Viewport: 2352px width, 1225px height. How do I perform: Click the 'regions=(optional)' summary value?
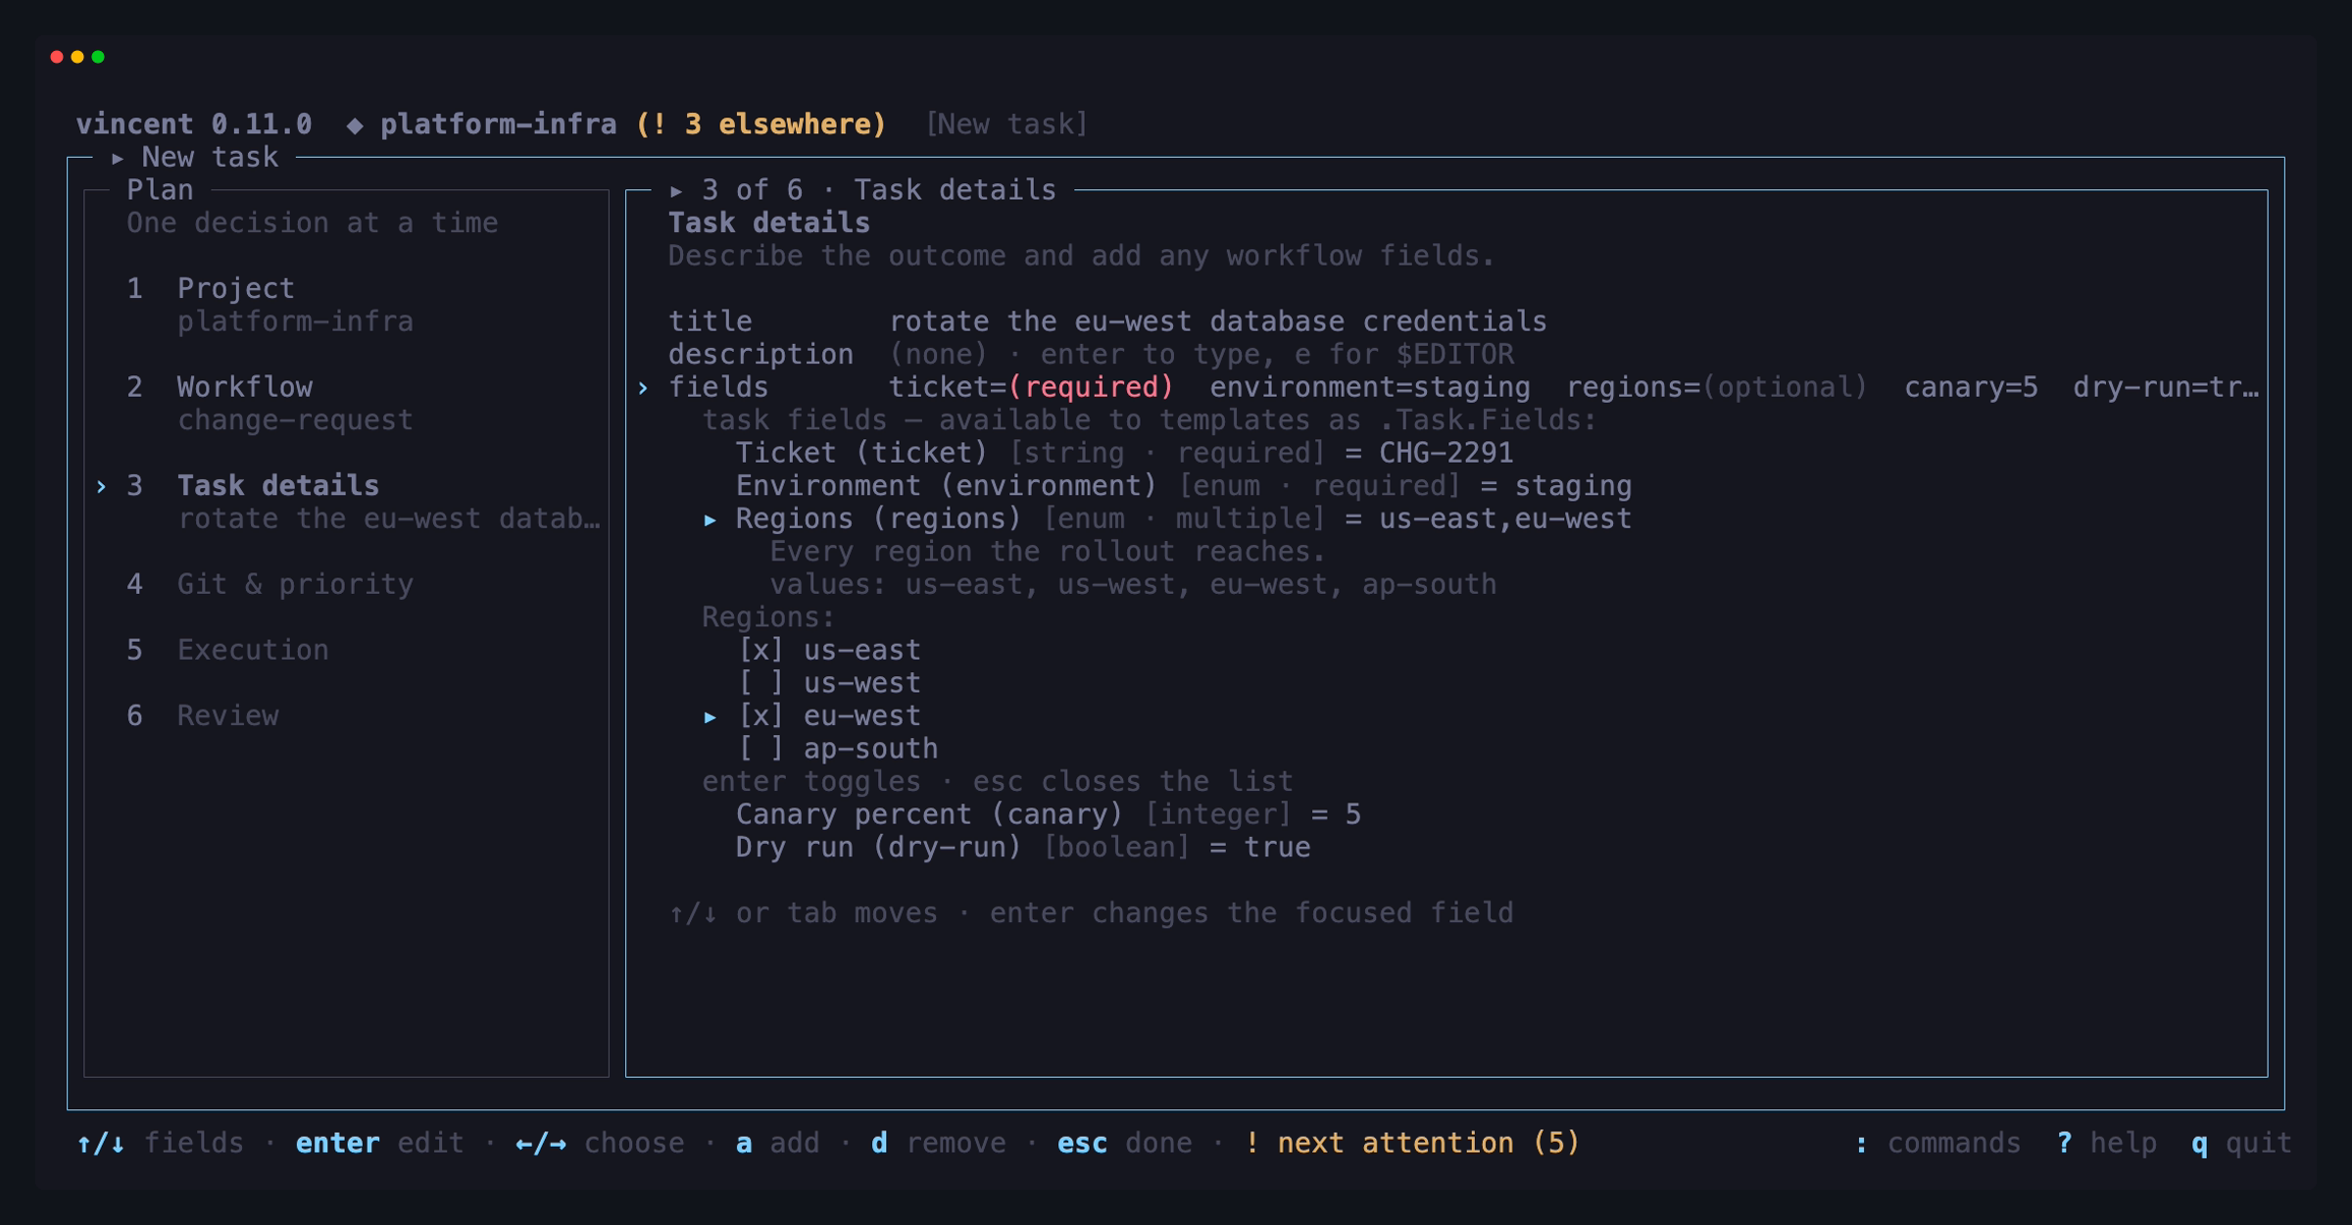pos(1717,387)
